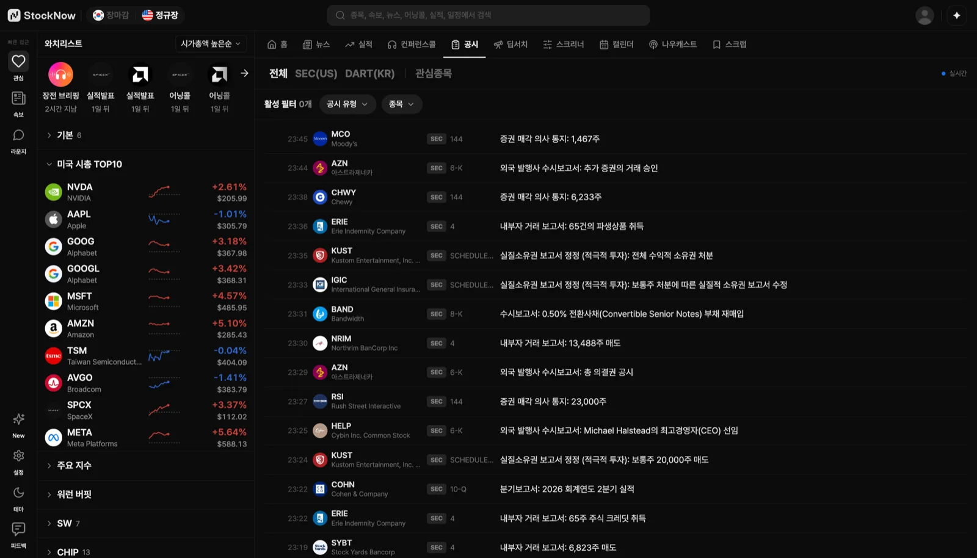Viewport: 977px width, 558px height.
Task: Open the 스크랩 tab
Action: click(x=730, y=45)
